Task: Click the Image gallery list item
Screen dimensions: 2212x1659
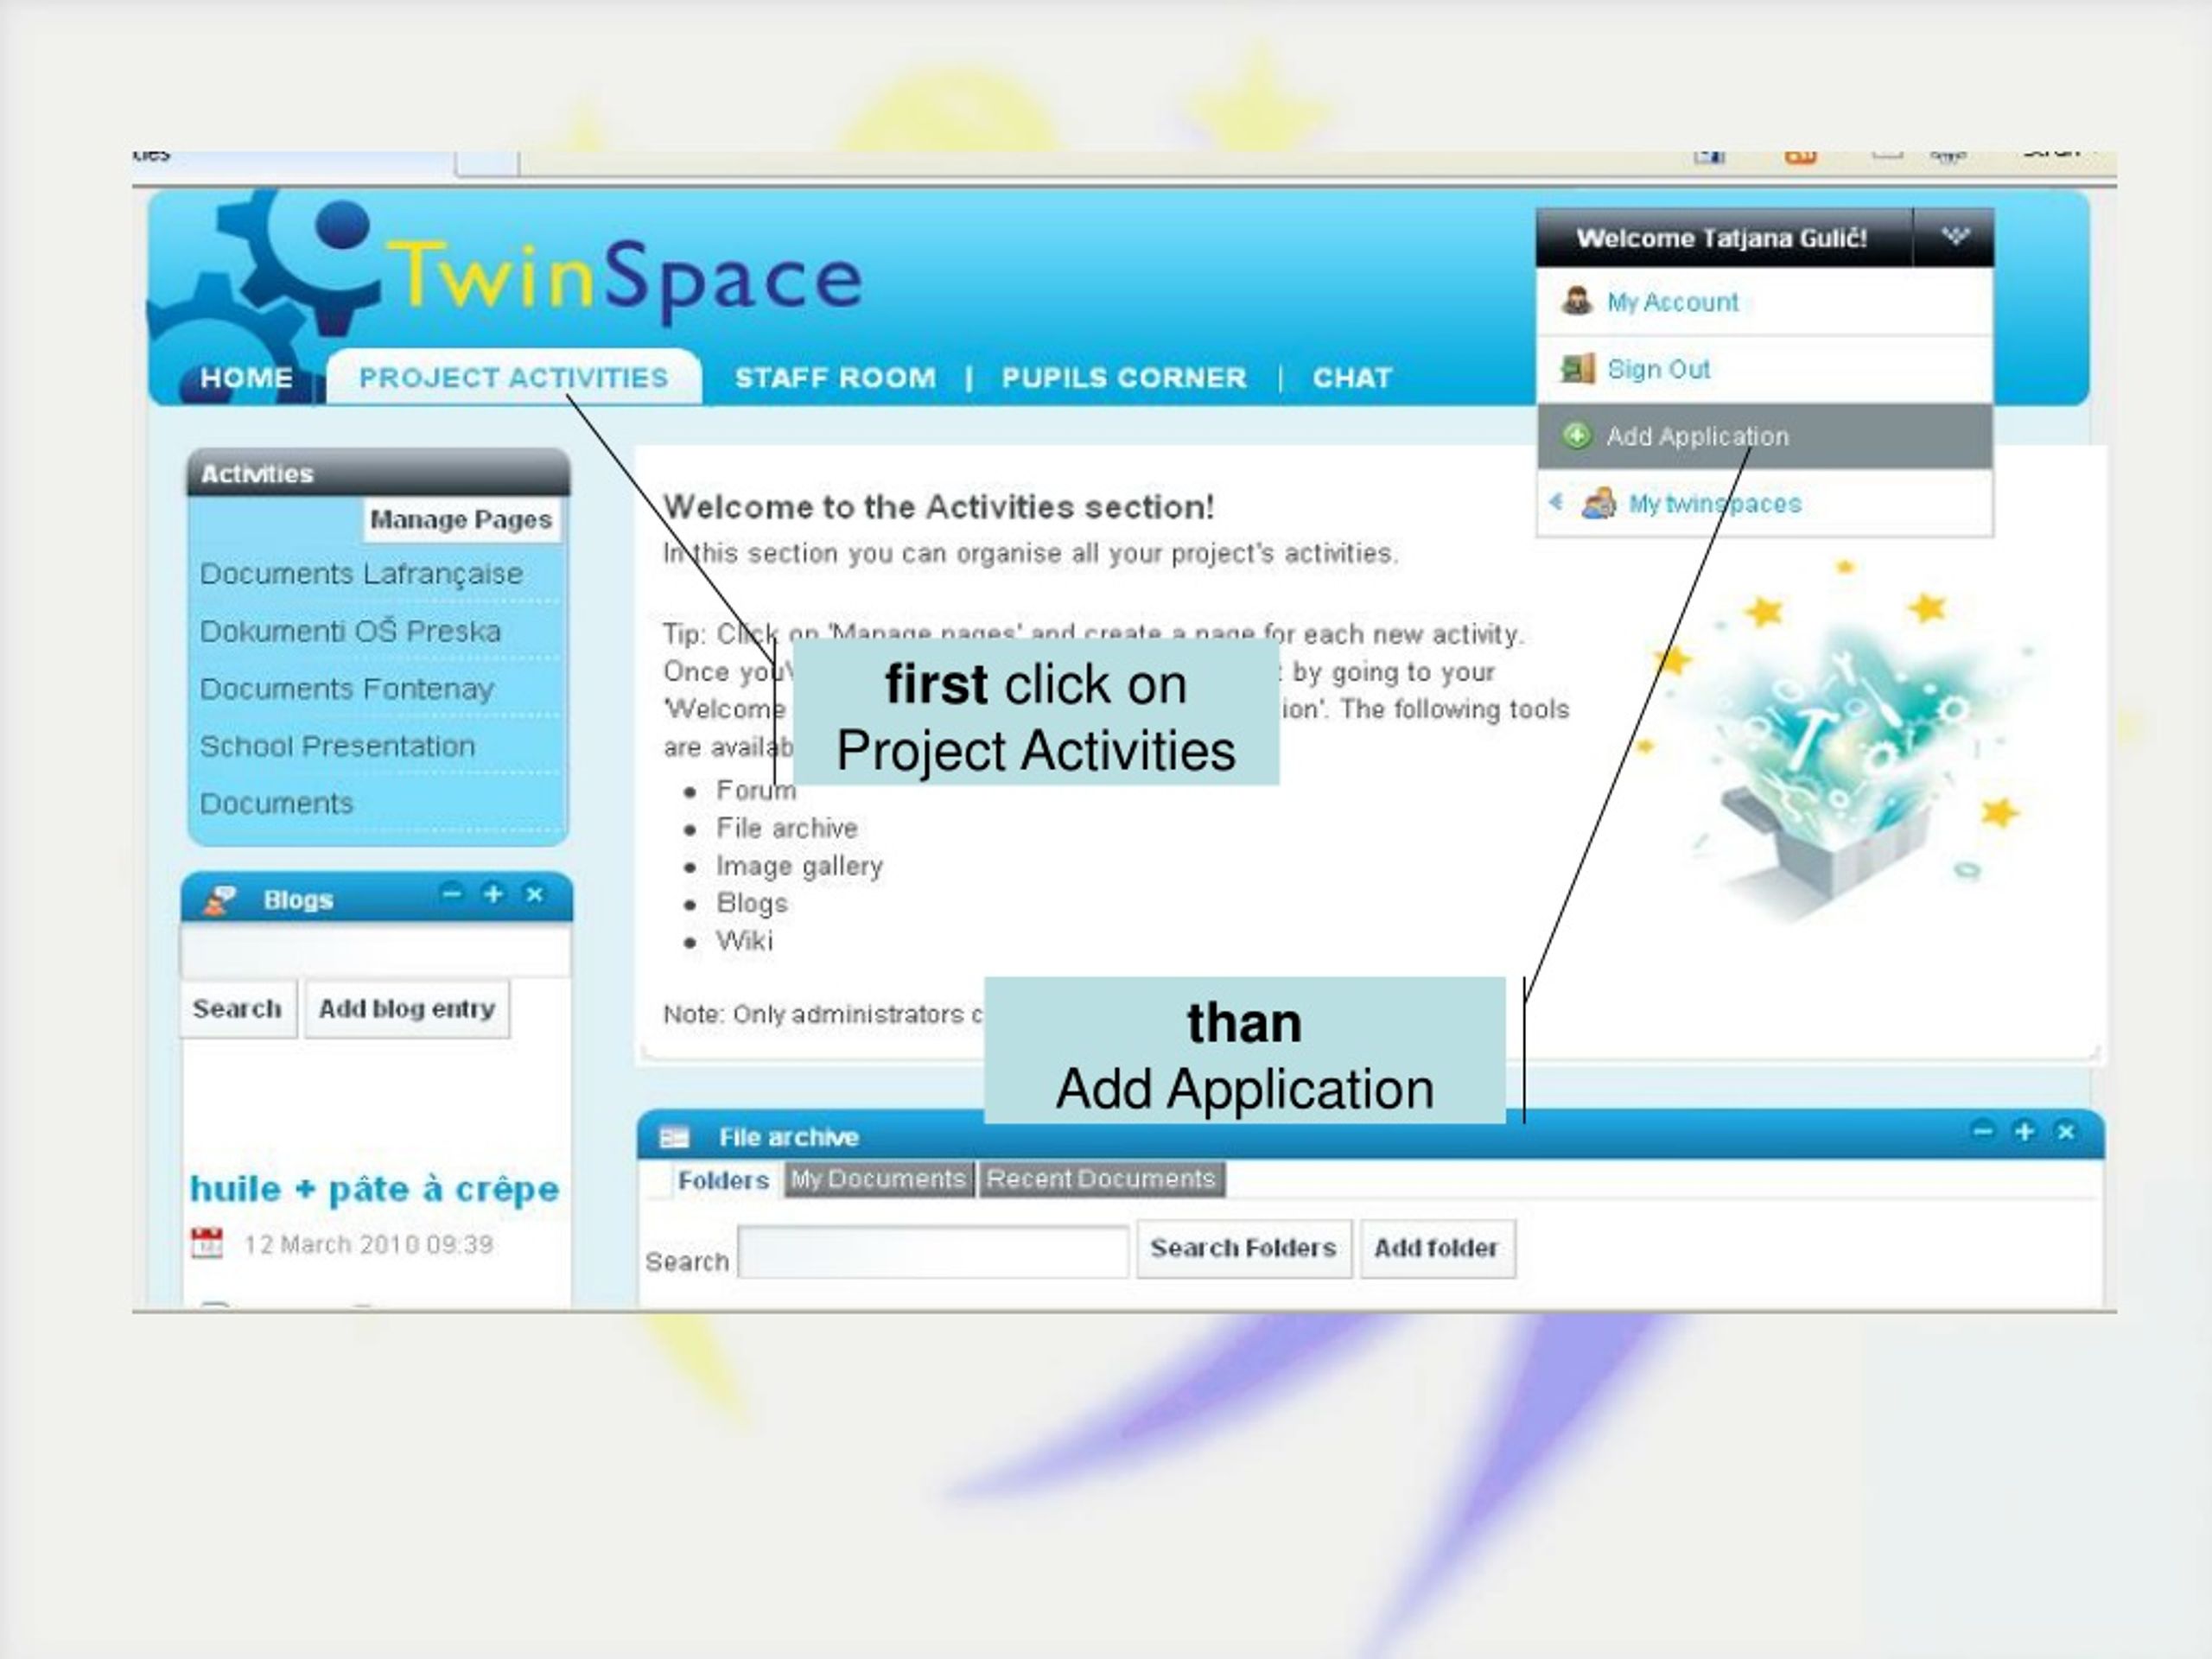Action: pos(799,866)
